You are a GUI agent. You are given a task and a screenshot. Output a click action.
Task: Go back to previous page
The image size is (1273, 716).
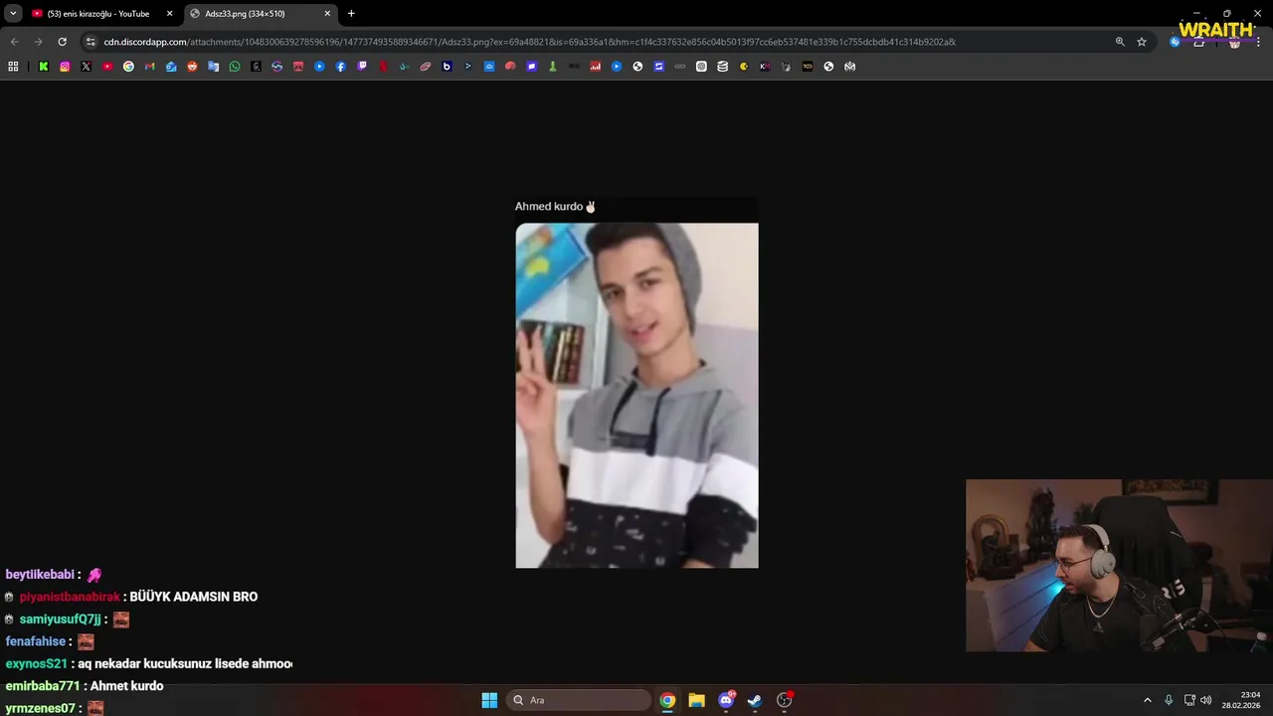[14, 42]
